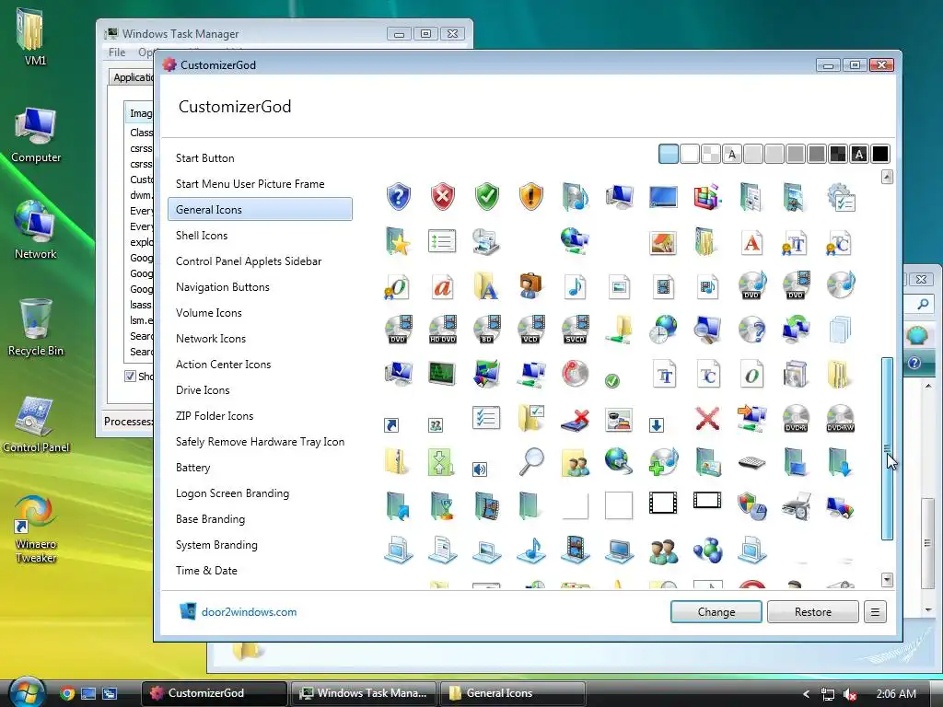Viewport: 943px width, 707px height.
Task: Click the icon list scroll down arrow
Action: click(x=887, y=580)
